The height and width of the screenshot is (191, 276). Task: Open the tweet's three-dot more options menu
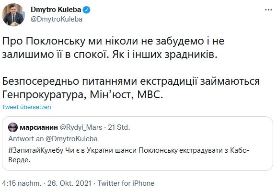pos(268,10)
